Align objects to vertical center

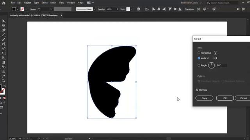click(175, 9)
